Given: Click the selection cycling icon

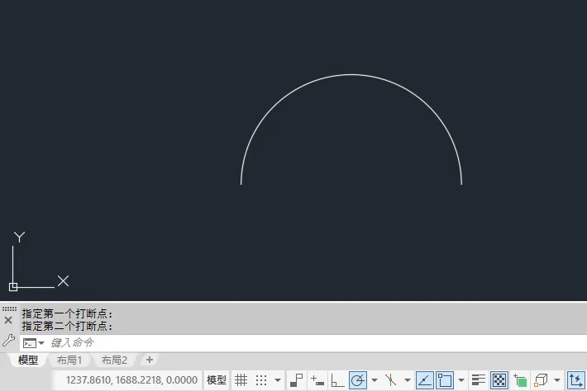Looking at the screenshot, I should click(520, 380).
